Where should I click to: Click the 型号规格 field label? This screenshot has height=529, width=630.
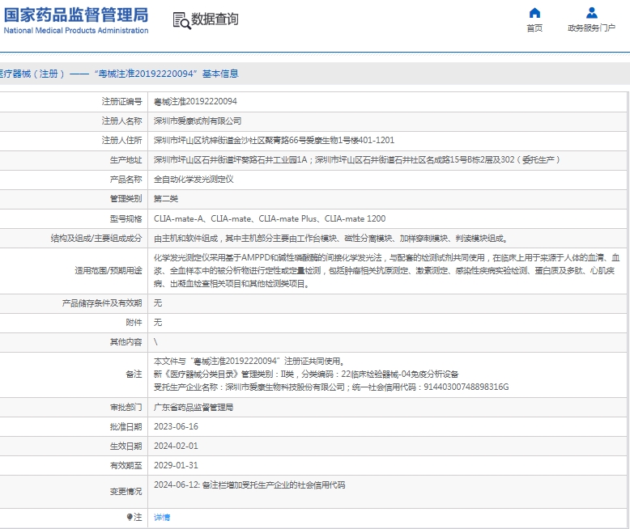coord(126,218)
